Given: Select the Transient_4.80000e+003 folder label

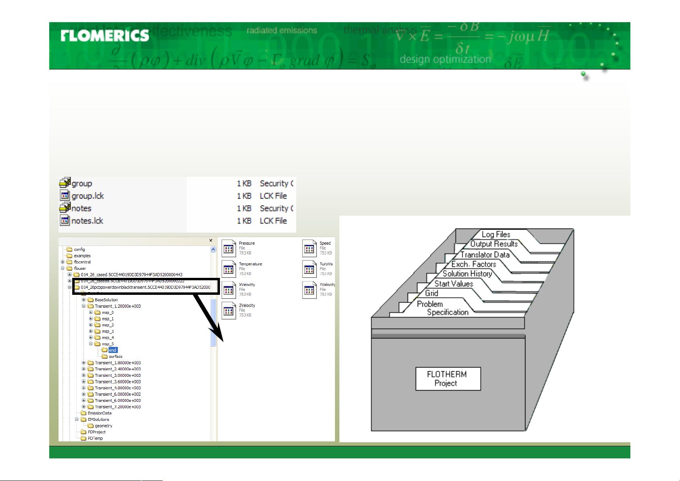Looking at the screenshot, I should pos(118,388).
